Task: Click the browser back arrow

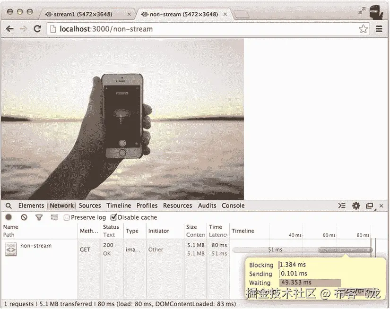Action: pyautogui.click(x=10, y=29)
